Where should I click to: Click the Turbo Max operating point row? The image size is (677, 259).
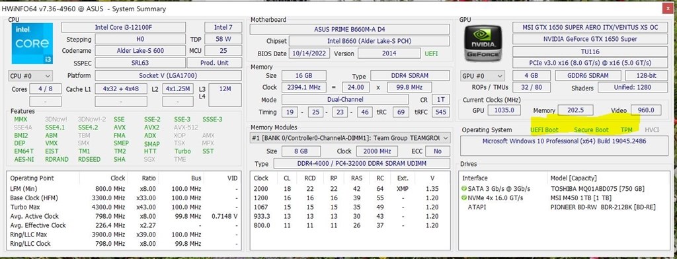click(124, 207)
